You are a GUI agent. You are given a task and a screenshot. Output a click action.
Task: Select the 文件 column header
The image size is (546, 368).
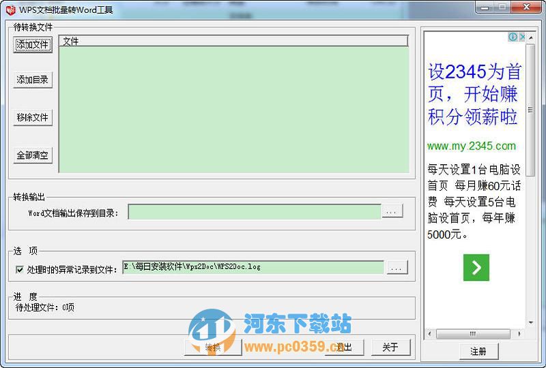point(233,41)
